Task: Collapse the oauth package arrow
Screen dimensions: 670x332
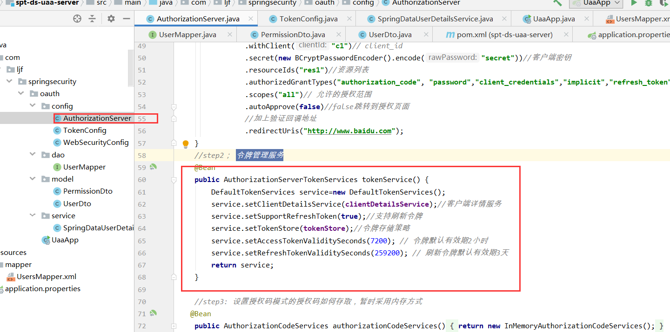Action: pos(20,93)
